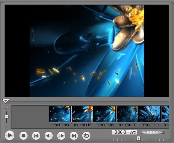Select the thumbnail at 00:00:00:15

pyautogui.click(x=83, y=114)
